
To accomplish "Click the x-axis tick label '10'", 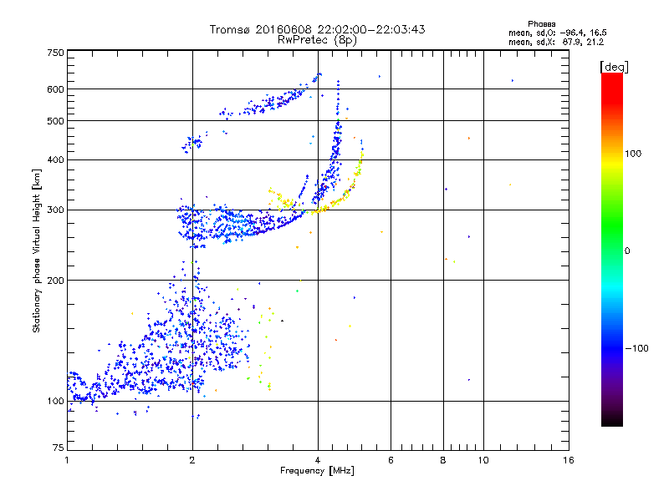I will [x=483, y=460].
